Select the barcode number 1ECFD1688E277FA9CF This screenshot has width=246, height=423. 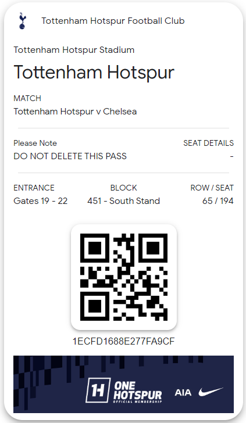(124, 341)
